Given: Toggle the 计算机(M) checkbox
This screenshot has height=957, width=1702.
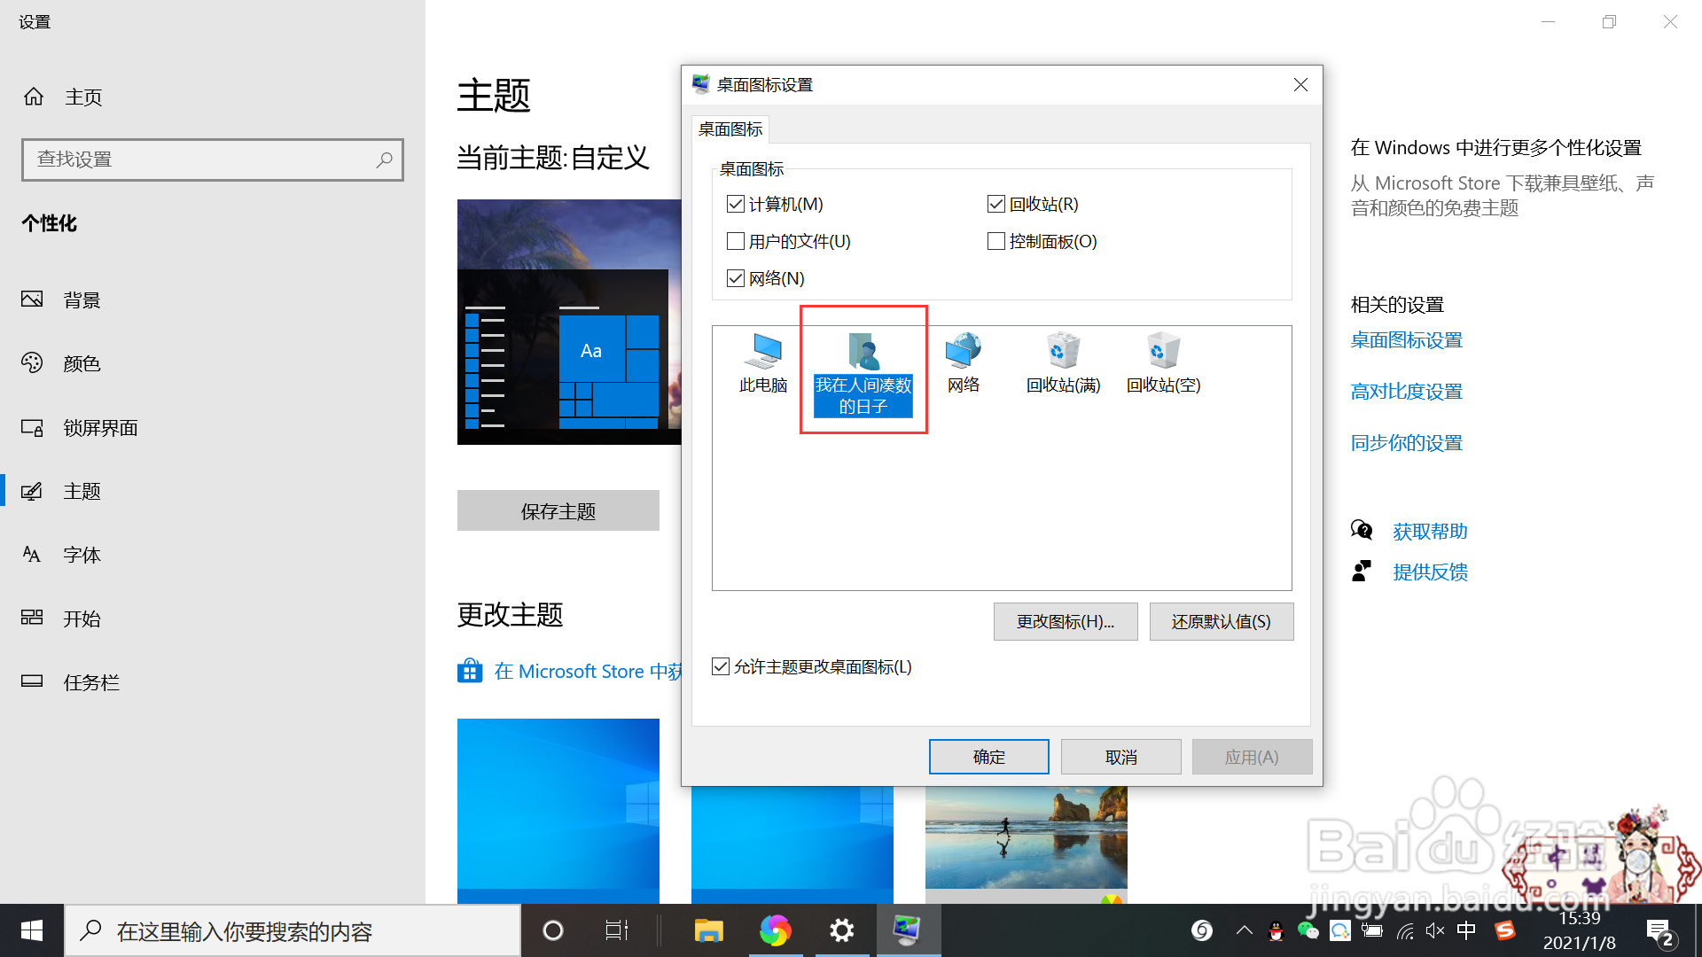Looking at the screenshot, I should click(736, 205).
